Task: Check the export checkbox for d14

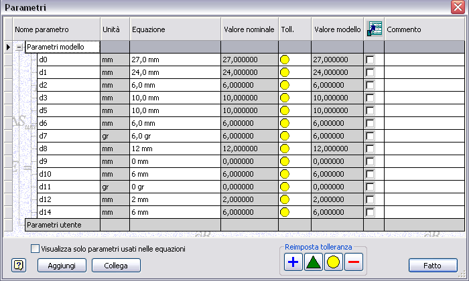Action: click(370, 212)
